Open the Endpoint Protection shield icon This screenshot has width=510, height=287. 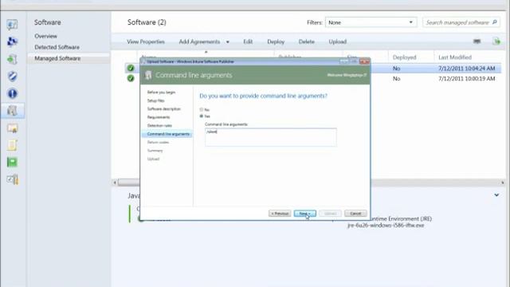click(x=12, y=77)
